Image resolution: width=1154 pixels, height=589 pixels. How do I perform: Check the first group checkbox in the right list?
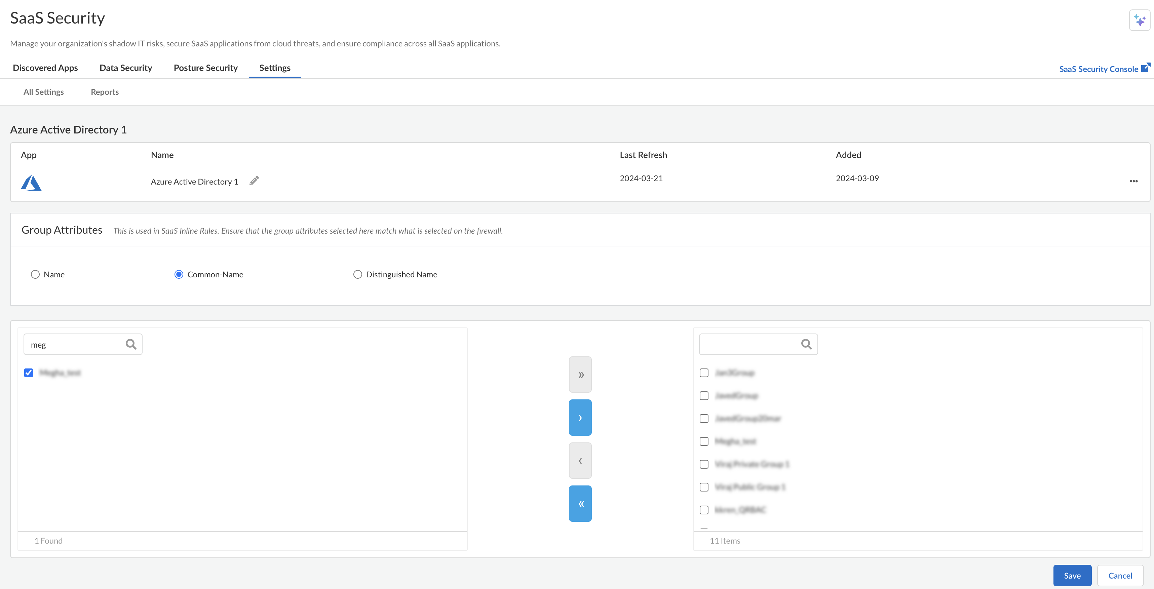(x=704, y=372)
